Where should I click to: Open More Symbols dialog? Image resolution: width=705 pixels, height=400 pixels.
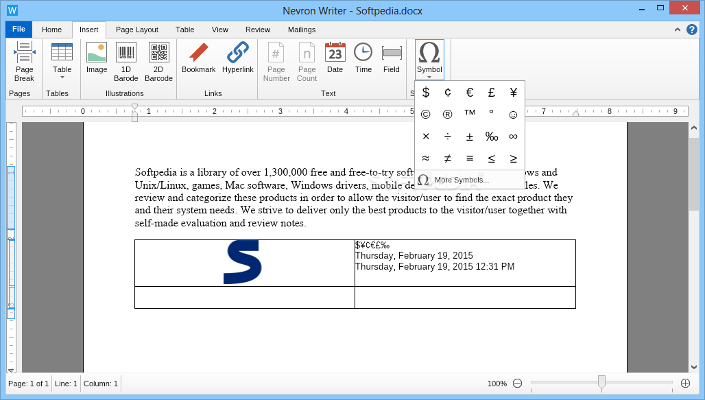coord(469,180)
